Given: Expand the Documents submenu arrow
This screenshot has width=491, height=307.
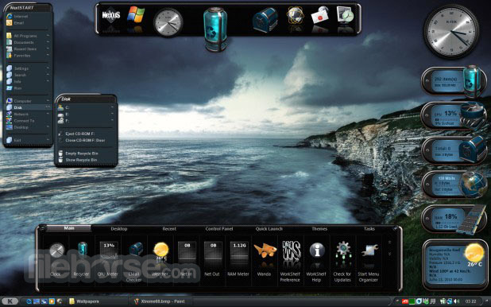Looking at the screenshot, I should [48, 42].
